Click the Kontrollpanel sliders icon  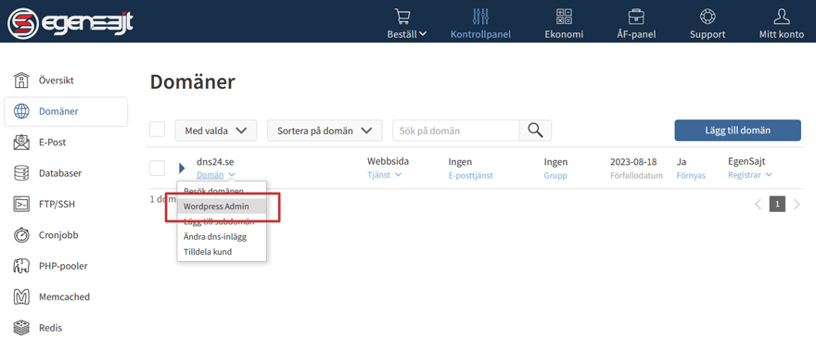pyautogui.click(x=480, y=17)
